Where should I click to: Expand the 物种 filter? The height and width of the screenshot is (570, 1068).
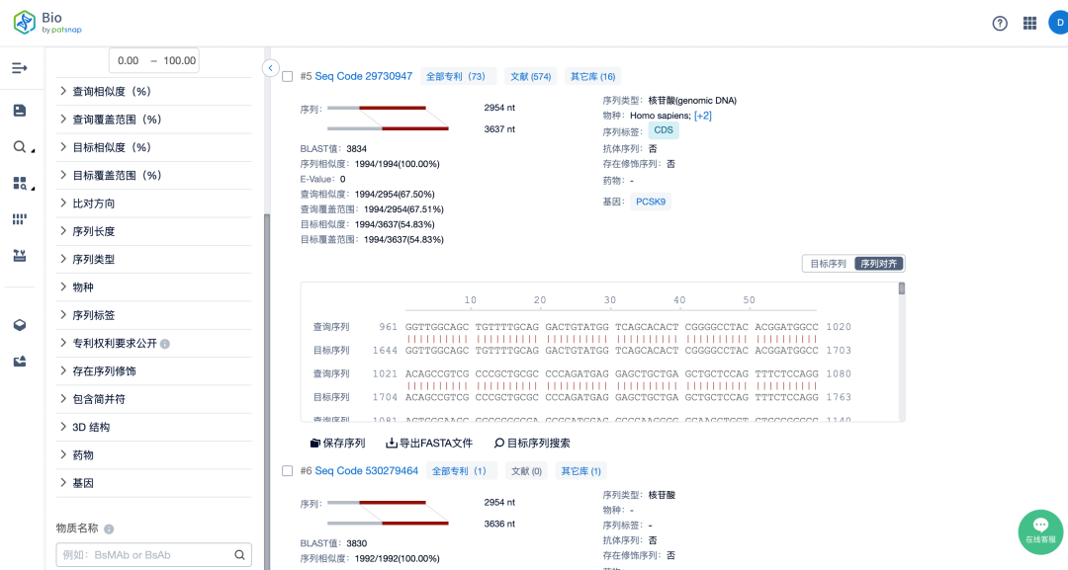pyautogui.click(x=154, y=287)
